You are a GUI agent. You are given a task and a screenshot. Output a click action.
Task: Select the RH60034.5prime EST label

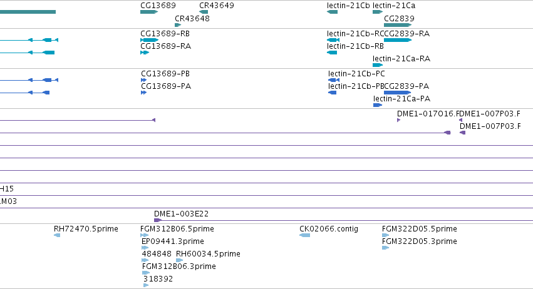208,254
